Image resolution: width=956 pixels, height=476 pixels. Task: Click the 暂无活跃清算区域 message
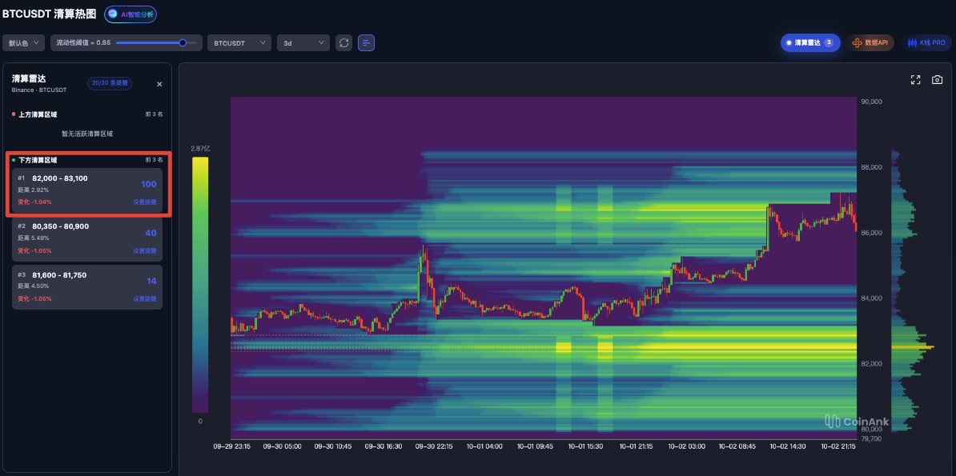[87, 134]
